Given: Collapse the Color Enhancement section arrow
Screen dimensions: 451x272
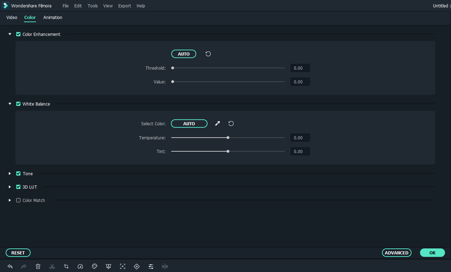Looking at the screenshot, I should tap(10, 34).
